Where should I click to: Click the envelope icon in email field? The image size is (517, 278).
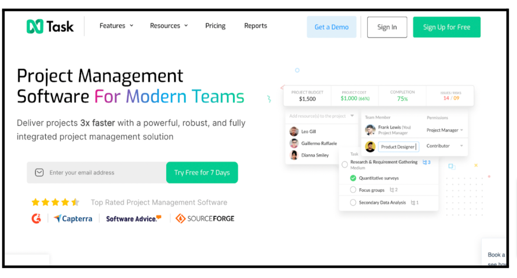pos(39,173)
